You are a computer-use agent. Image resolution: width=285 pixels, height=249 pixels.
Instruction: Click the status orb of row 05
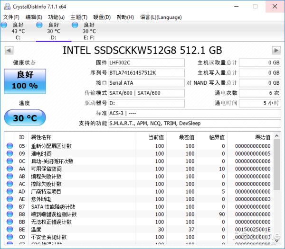coord(10,146)
